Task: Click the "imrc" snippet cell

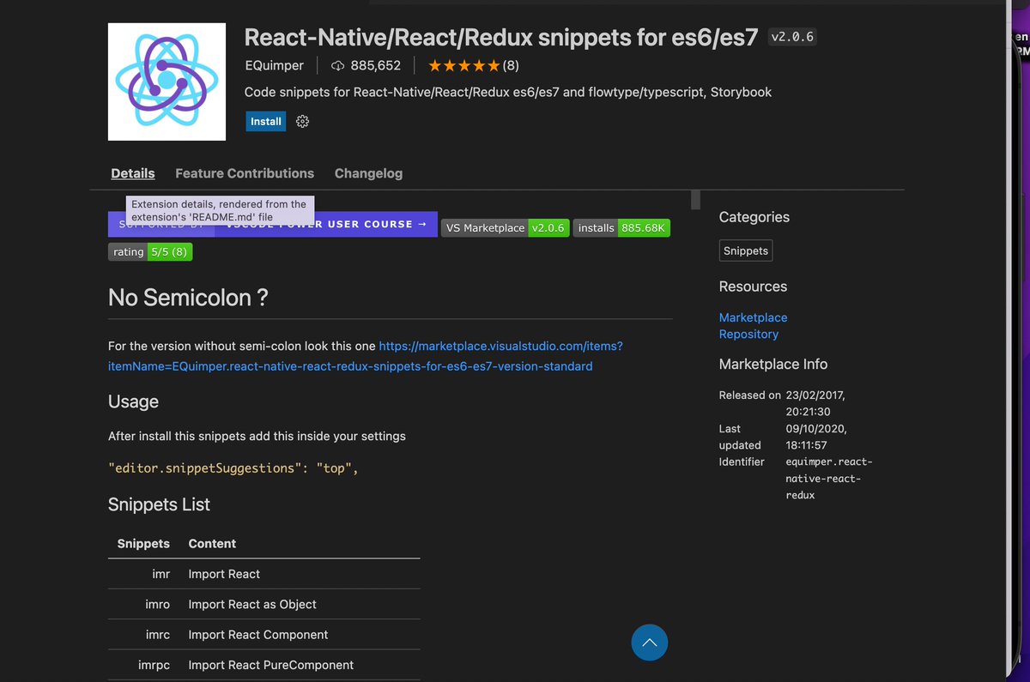Action: coord(158,635)
